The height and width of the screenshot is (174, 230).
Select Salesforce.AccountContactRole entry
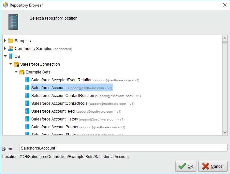[59, 103]
